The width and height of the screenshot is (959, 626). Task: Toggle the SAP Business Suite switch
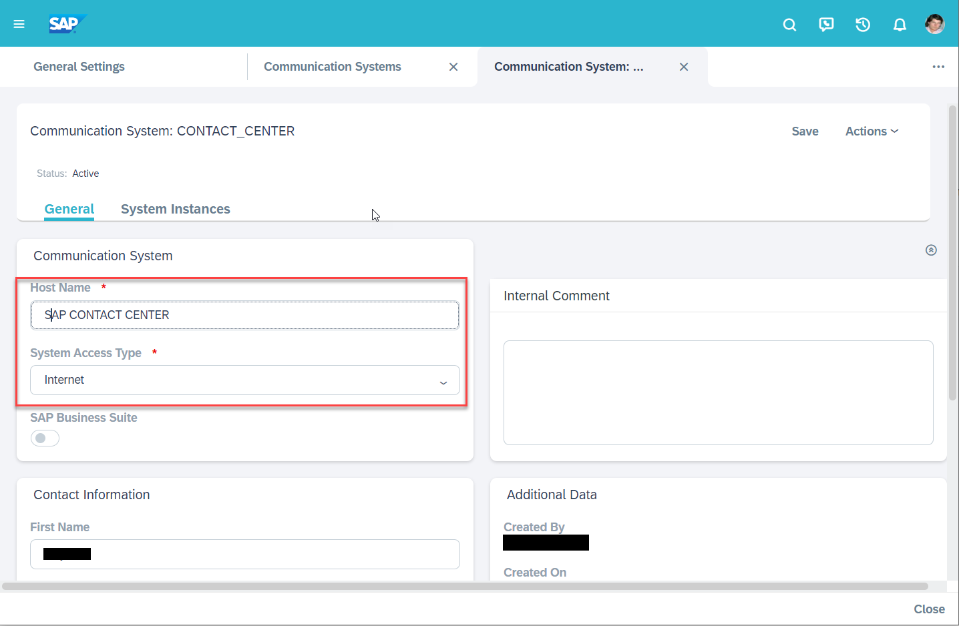[45, 438]
